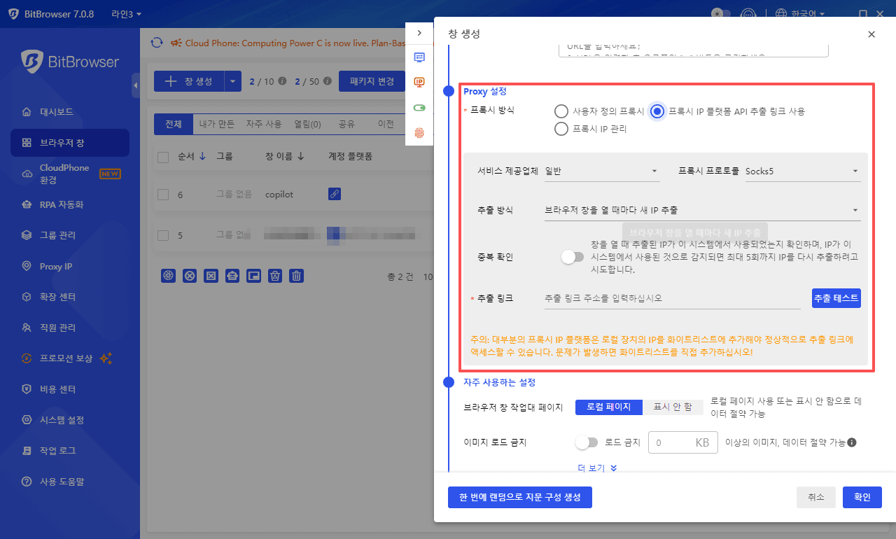Open the 프록시 프로토콜 Socks5 dropdown
The width and height of the screenshot is (896, 539).
801,171
